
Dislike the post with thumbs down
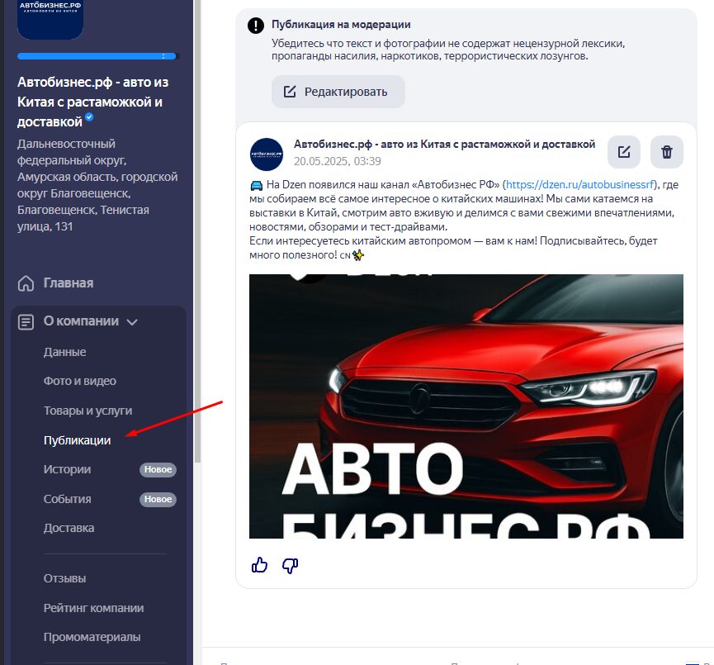coord(290,566)
